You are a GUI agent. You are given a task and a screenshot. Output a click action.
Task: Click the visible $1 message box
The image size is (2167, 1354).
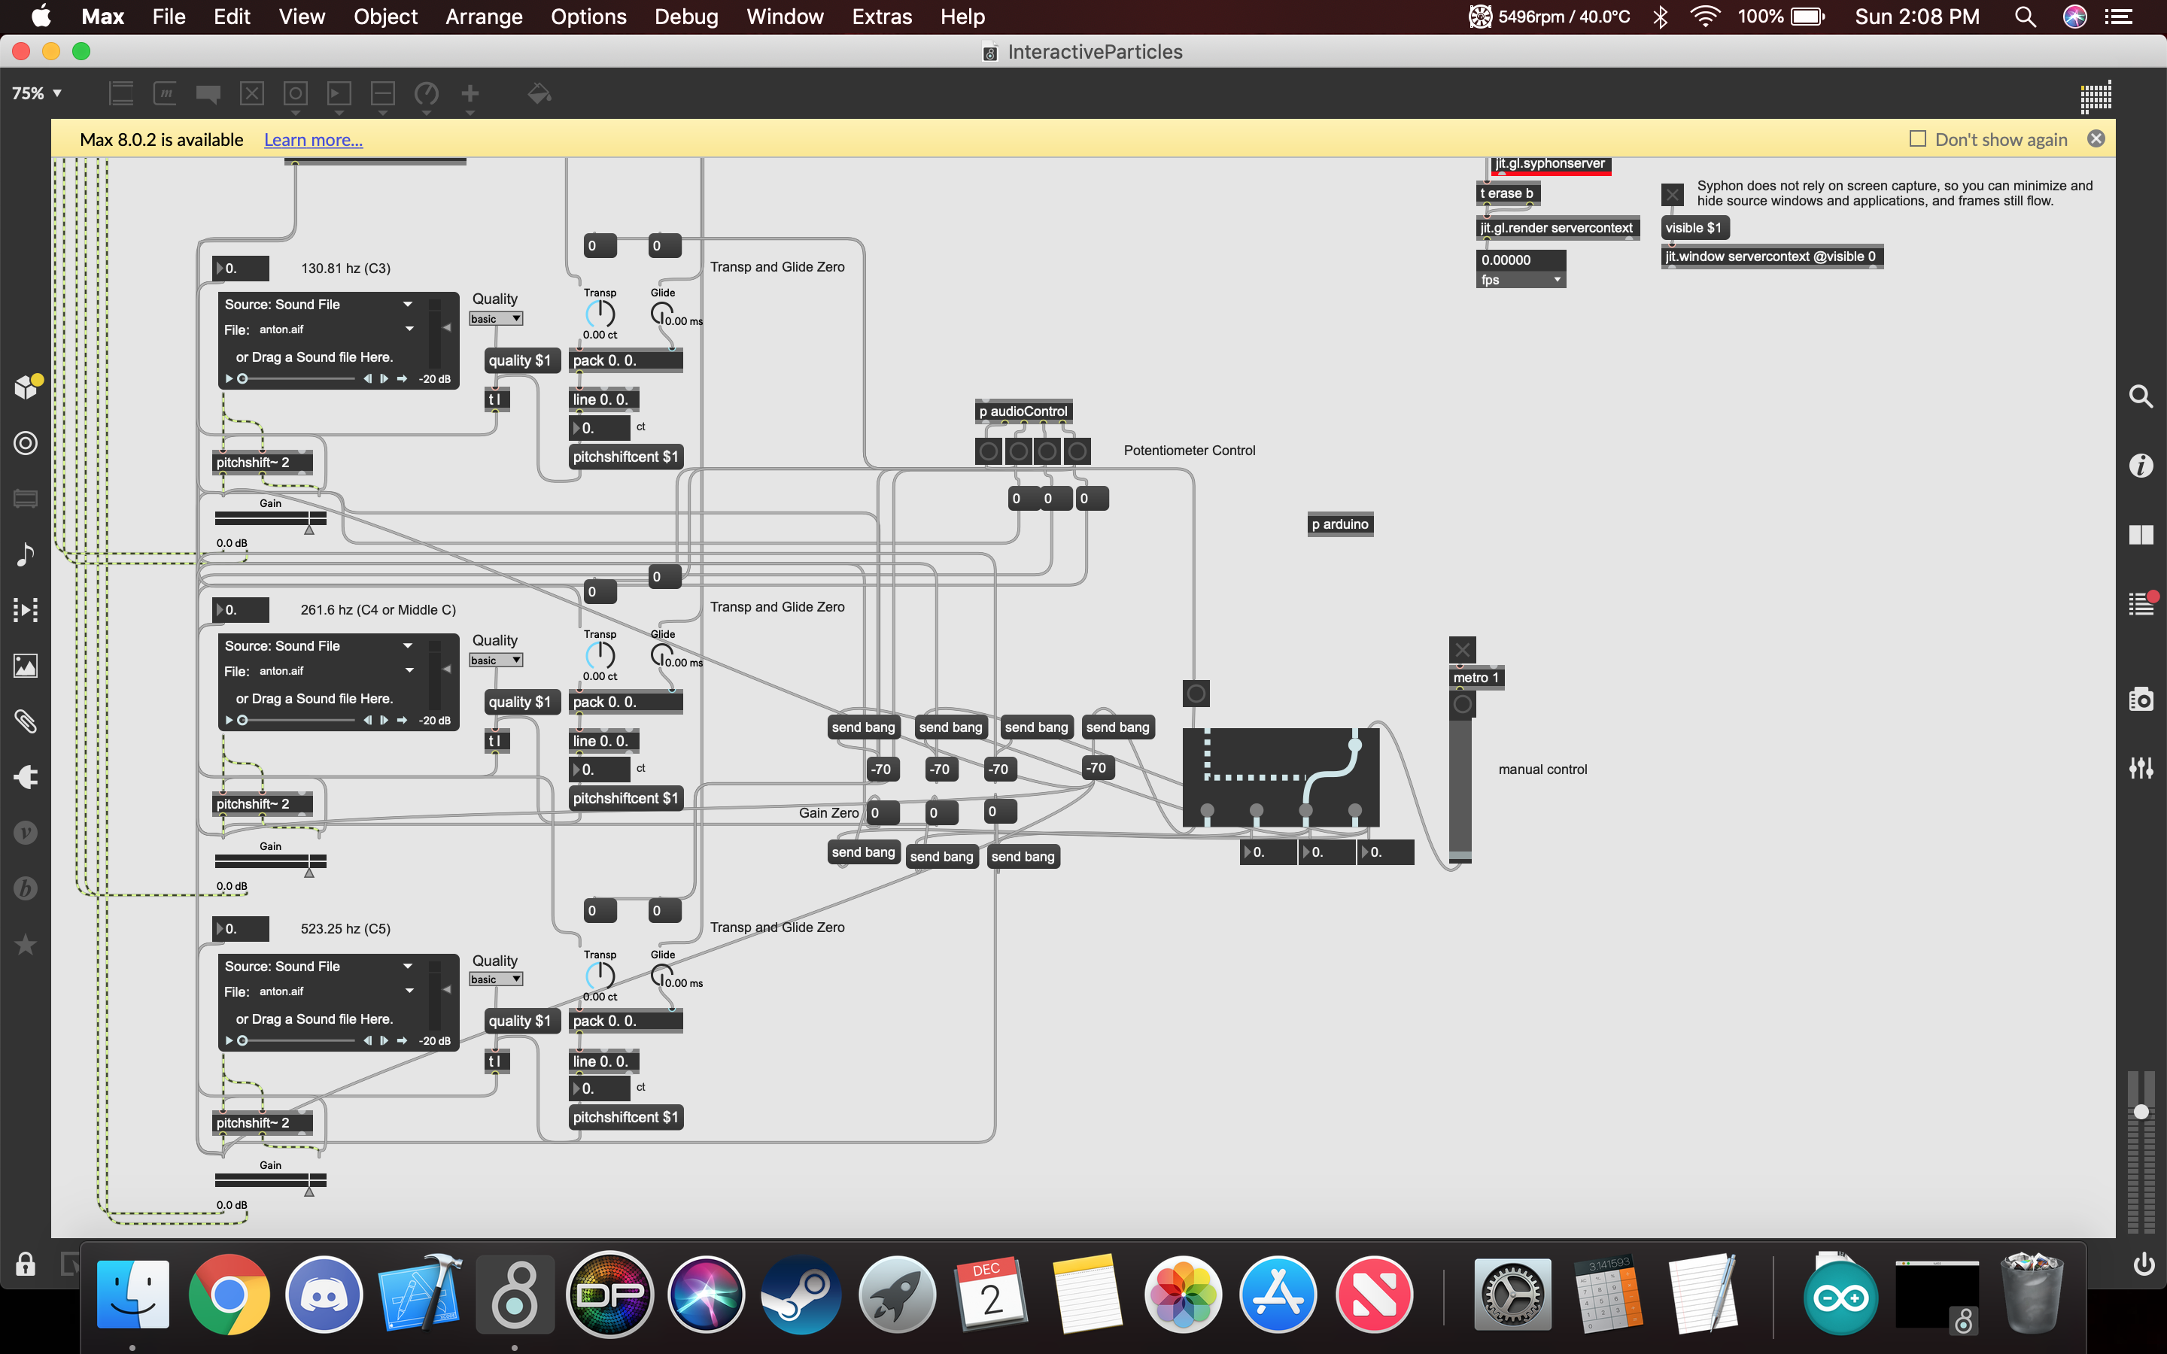coord(1694,227)
